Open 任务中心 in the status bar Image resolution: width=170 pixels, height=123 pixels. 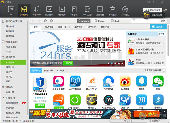pyautogui.click(x=155, y=121)
